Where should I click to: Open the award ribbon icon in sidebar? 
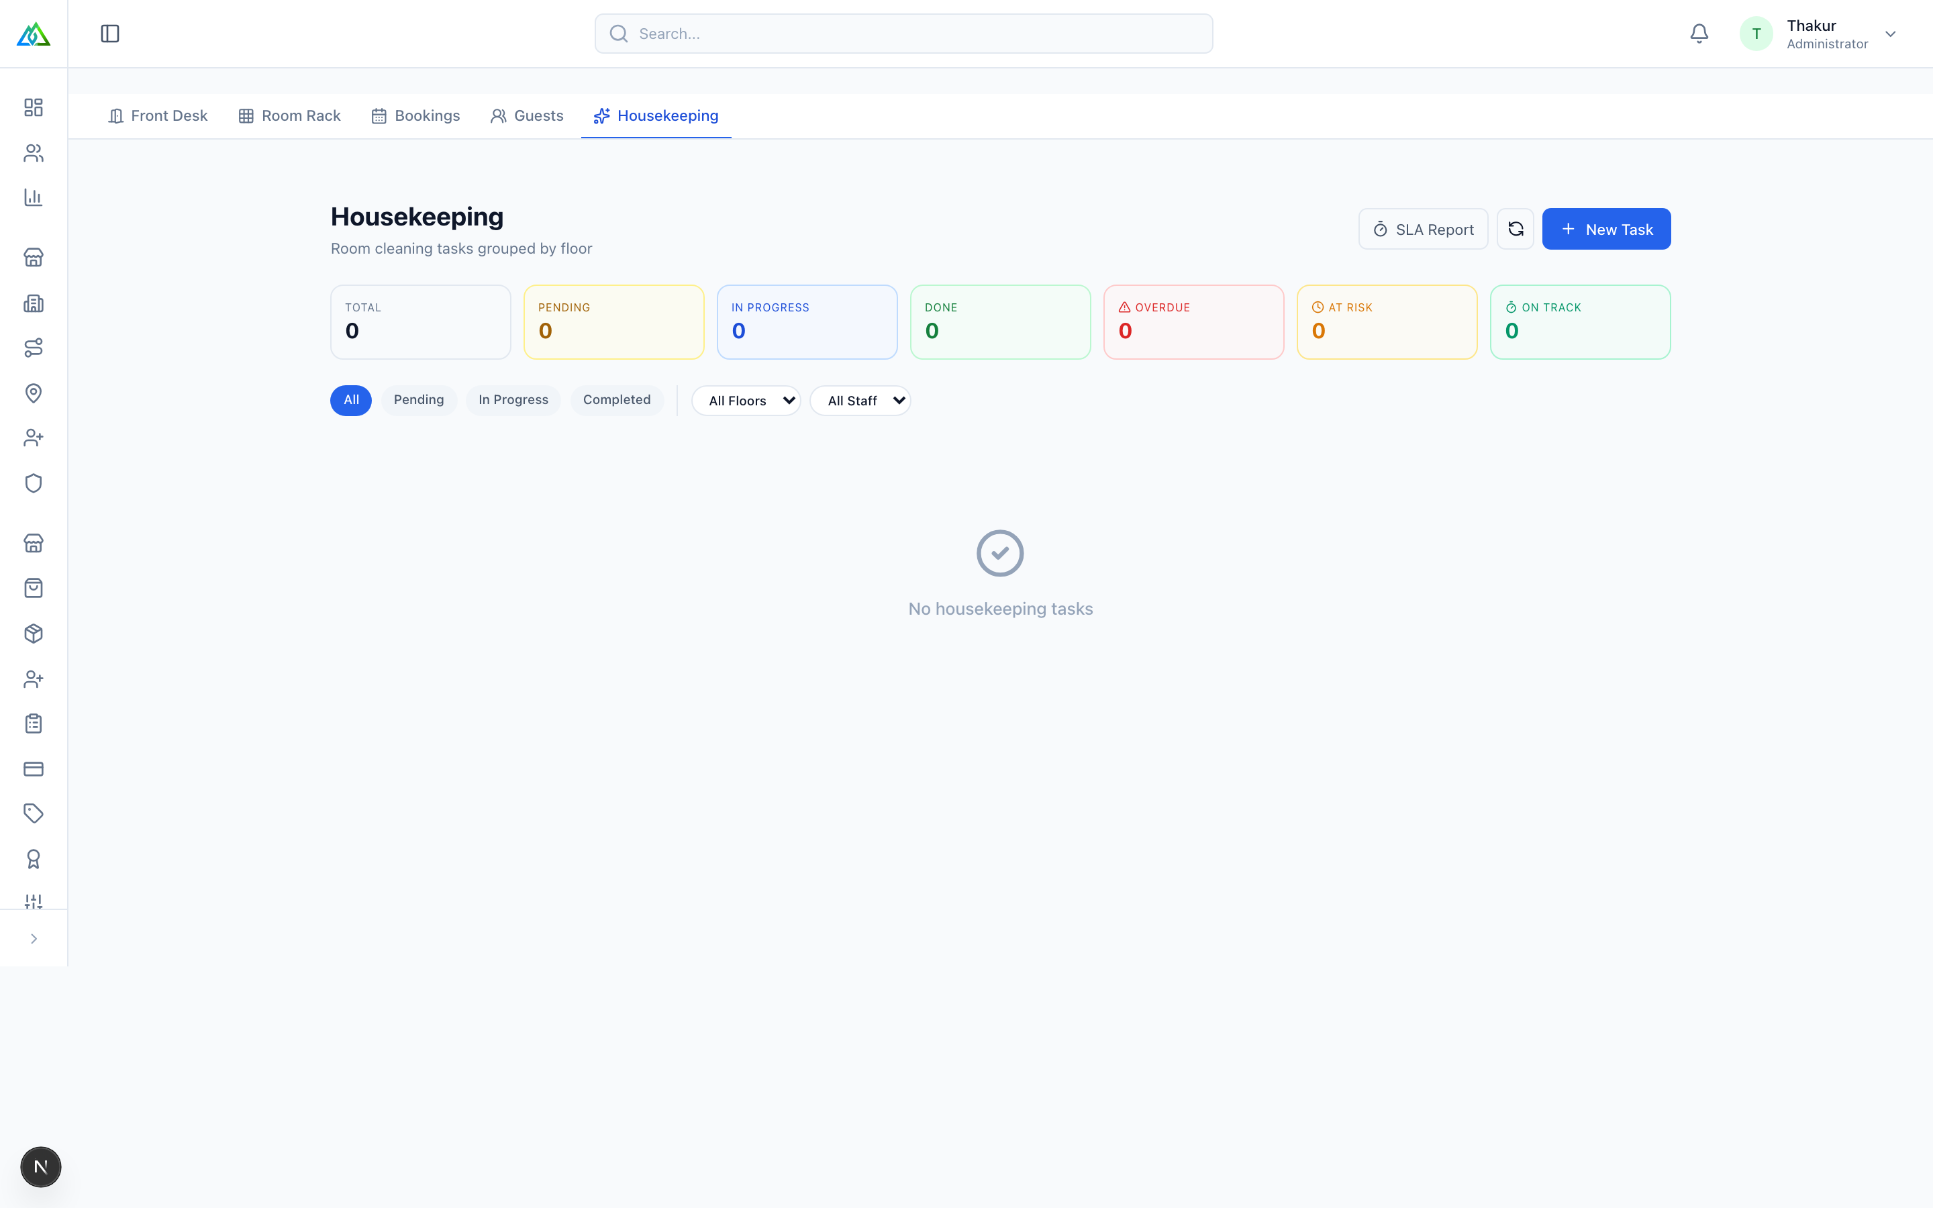click(34, 859)
